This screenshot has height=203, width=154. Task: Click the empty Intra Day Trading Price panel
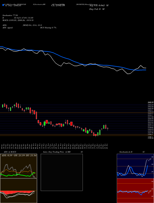[x=62, y=172]
